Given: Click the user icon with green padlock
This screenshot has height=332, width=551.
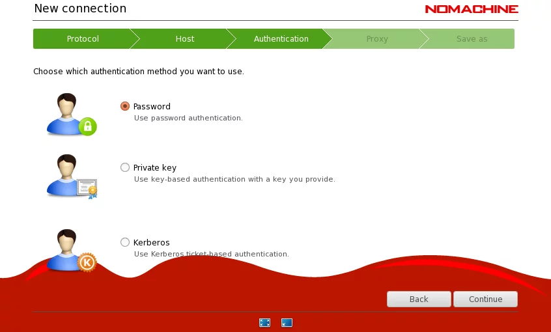Looking at the screenshot, I should coord(71,115).
